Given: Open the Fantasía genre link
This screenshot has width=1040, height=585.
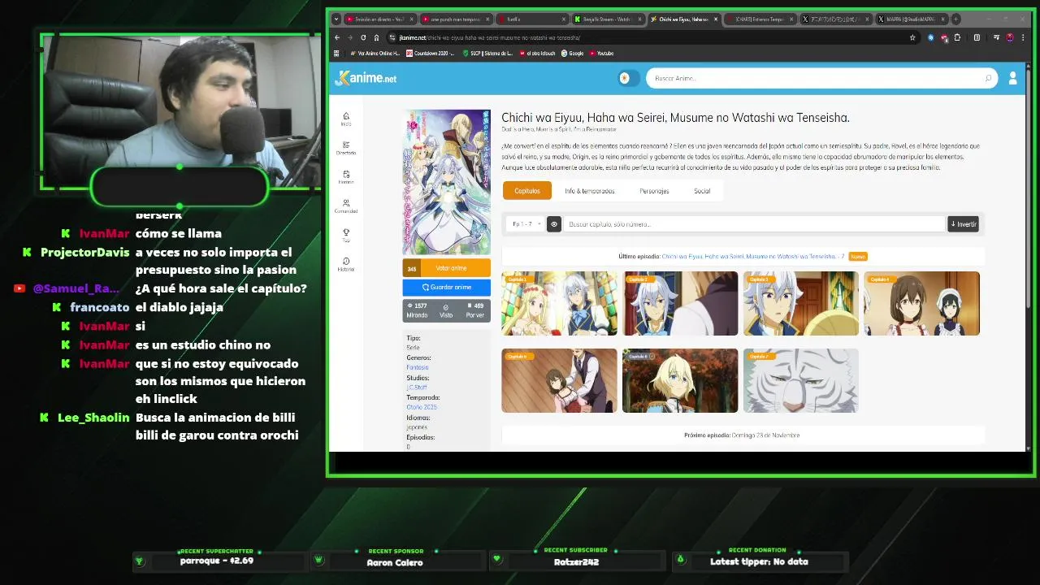Looking at the screenshot, I should click(x=417, y=367).
